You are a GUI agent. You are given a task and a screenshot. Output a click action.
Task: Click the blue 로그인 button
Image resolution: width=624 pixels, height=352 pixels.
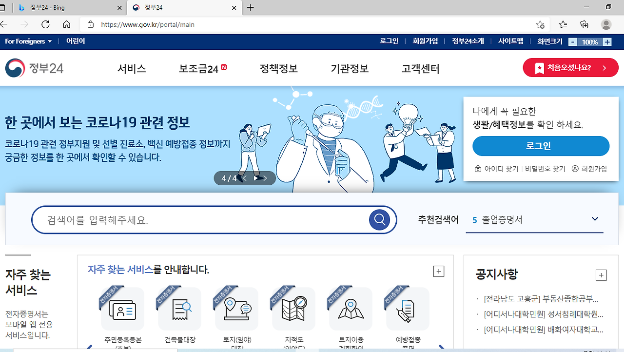pos(541,146)
